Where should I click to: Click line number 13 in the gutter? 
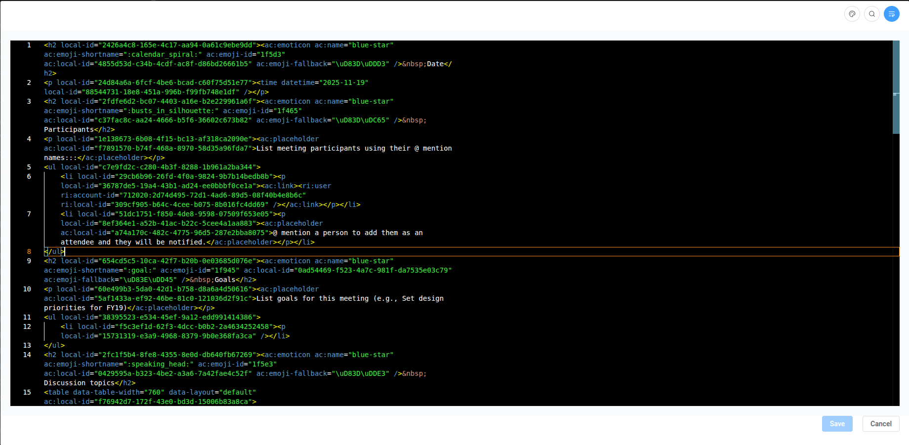pyautogui.click(x=27, y=345)
